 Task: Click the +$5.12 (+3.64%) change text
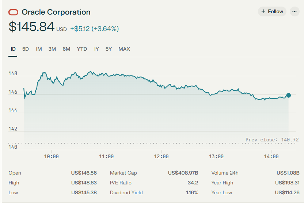pyautogui.click(x=94, y=29)
